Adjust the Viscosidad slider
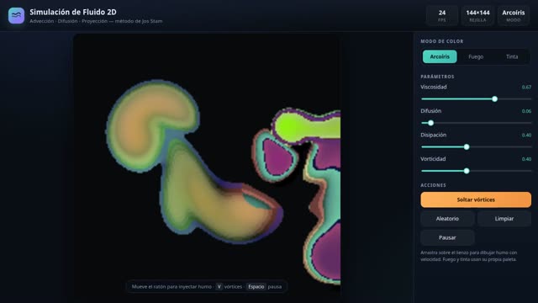 476,99
